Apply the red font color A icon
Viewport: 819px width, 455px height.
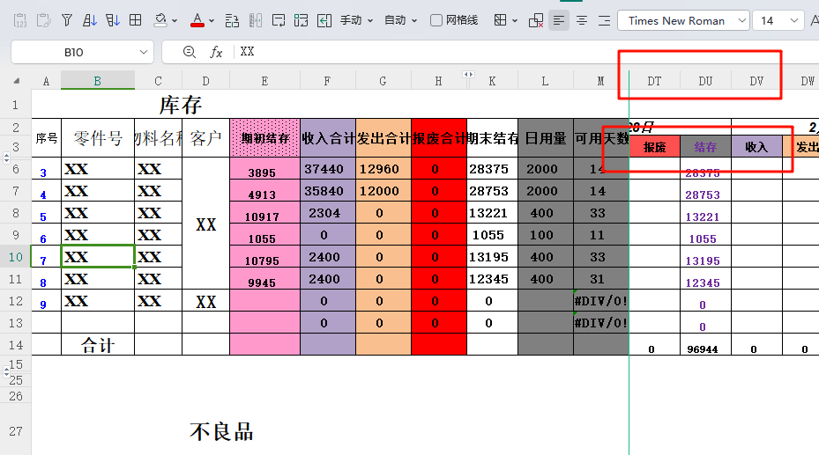click(x=197, y=21)
